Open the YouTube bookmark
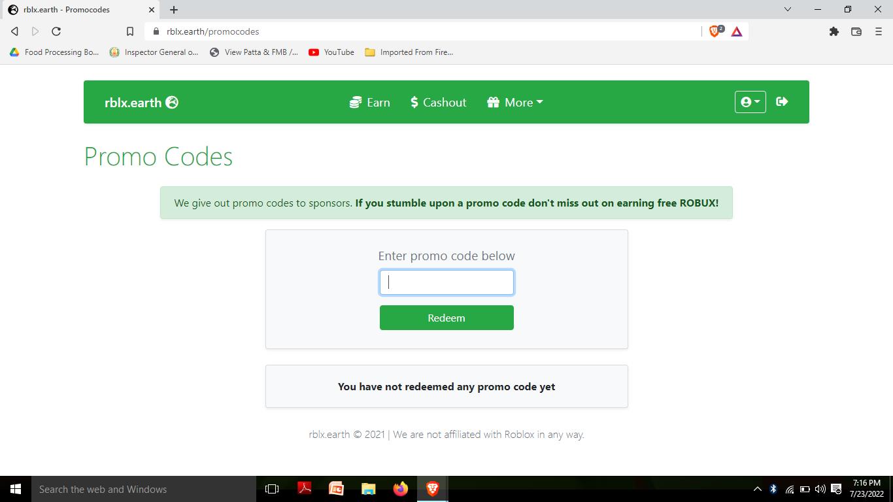893x502 pixels. point(331,52)
